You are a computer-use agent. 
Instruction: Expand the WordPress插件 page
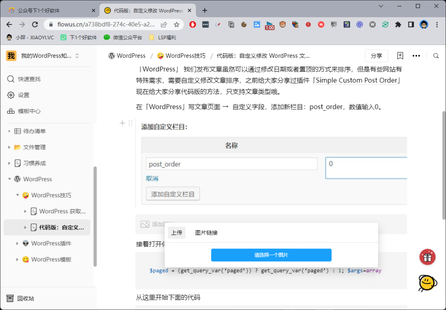click(17, 244)
